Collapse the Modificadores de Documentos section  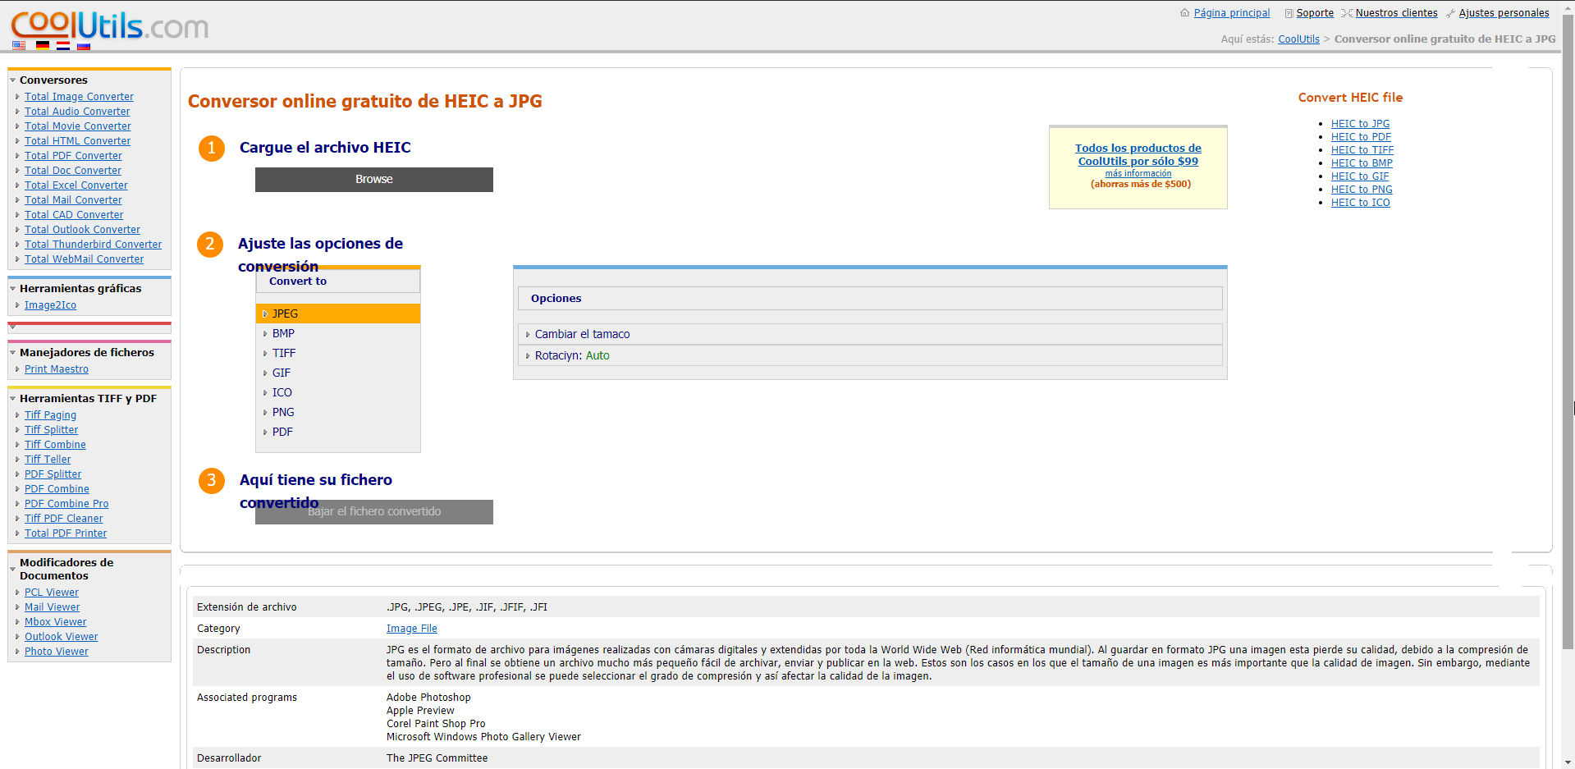click(13, 569)
